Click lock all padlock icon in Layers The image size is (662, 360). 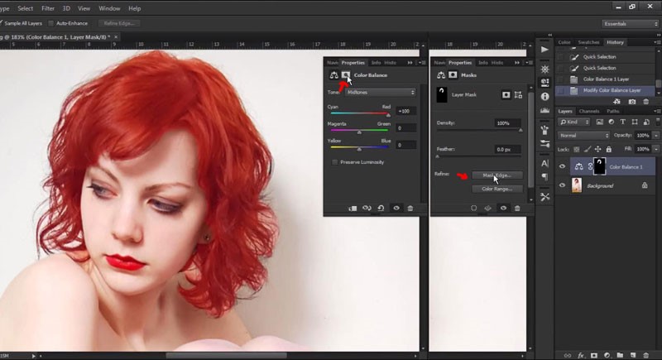[609, 149]
